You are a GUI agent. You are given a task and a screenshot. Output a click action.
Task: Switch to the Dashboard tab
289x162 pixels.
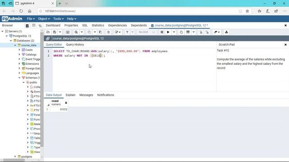[53, 25]
